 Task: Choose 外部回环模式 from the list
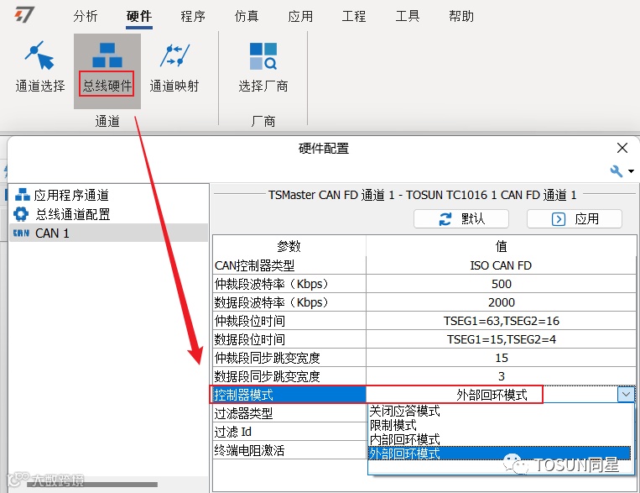pos(501,454)
